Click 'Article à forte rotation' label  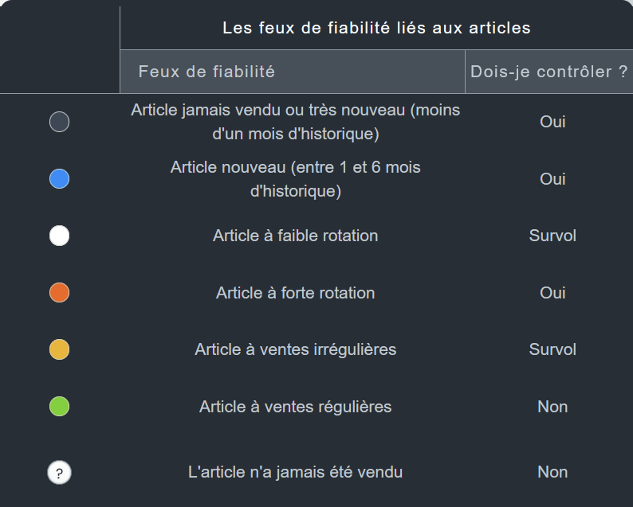point(296,293)
